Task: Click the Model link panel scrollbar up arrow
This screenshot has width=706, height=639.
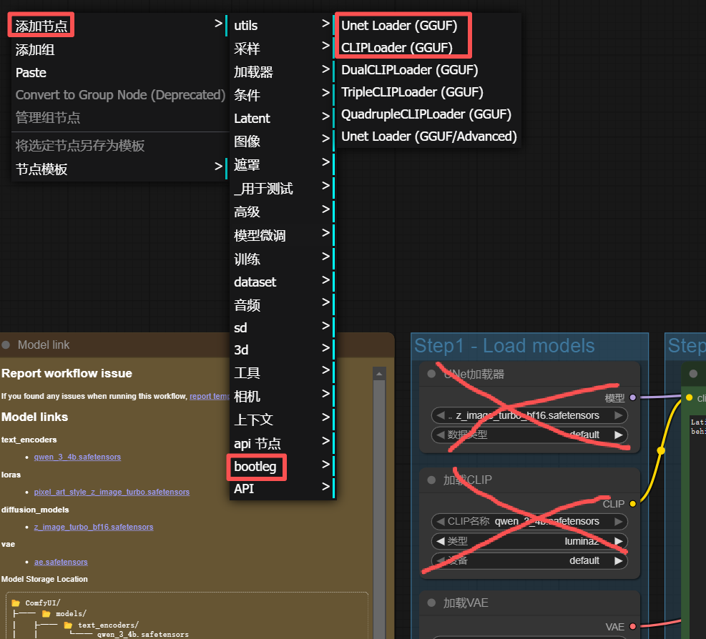Action: click(379, 373)
